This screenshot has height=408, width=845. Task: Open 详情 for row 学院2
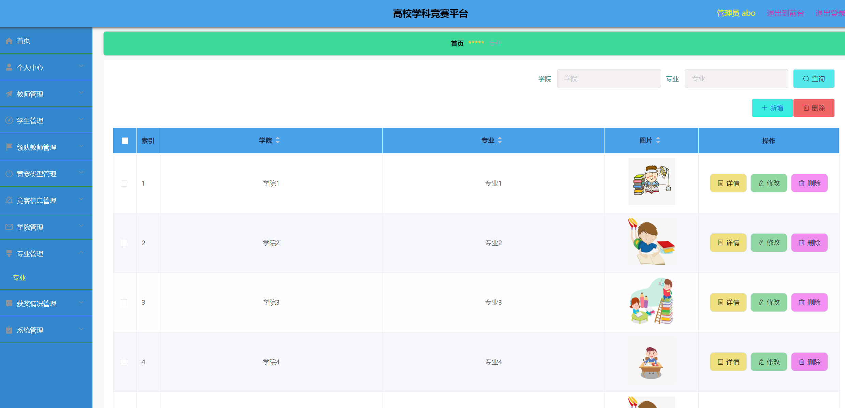[x=728, y=243]
